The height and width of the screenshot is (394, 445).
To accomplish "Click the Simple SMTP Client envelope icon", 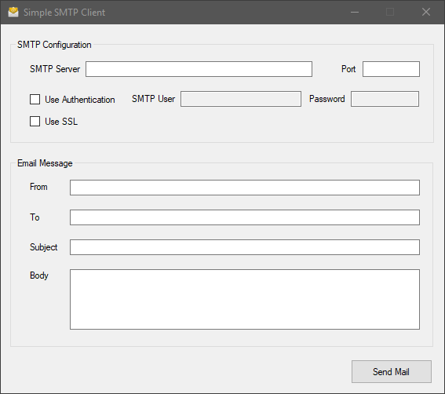I will coord(13,12).
